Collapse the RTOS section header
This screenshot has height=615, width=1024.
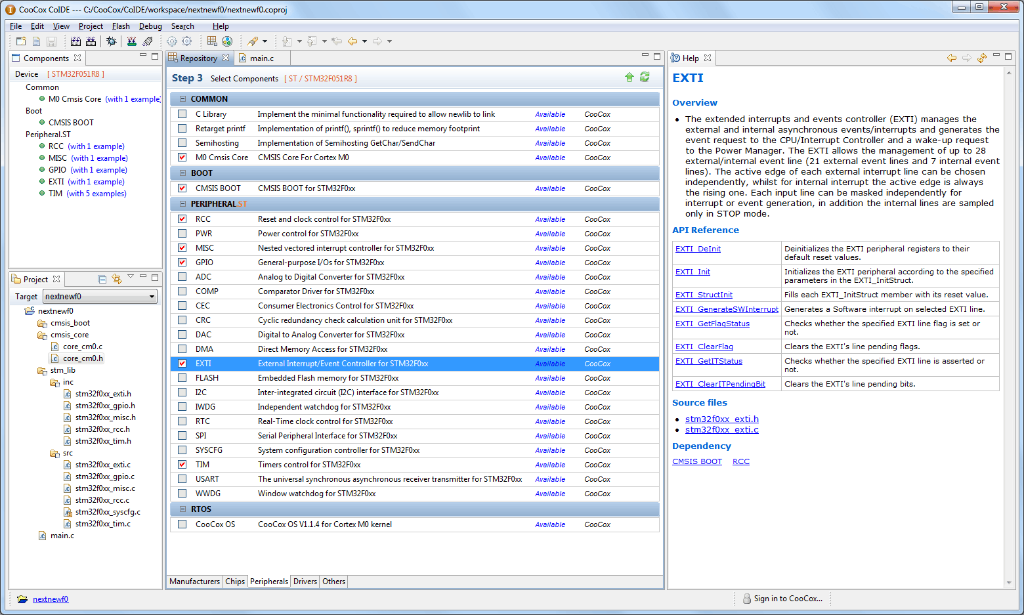(x=183, y=509)
